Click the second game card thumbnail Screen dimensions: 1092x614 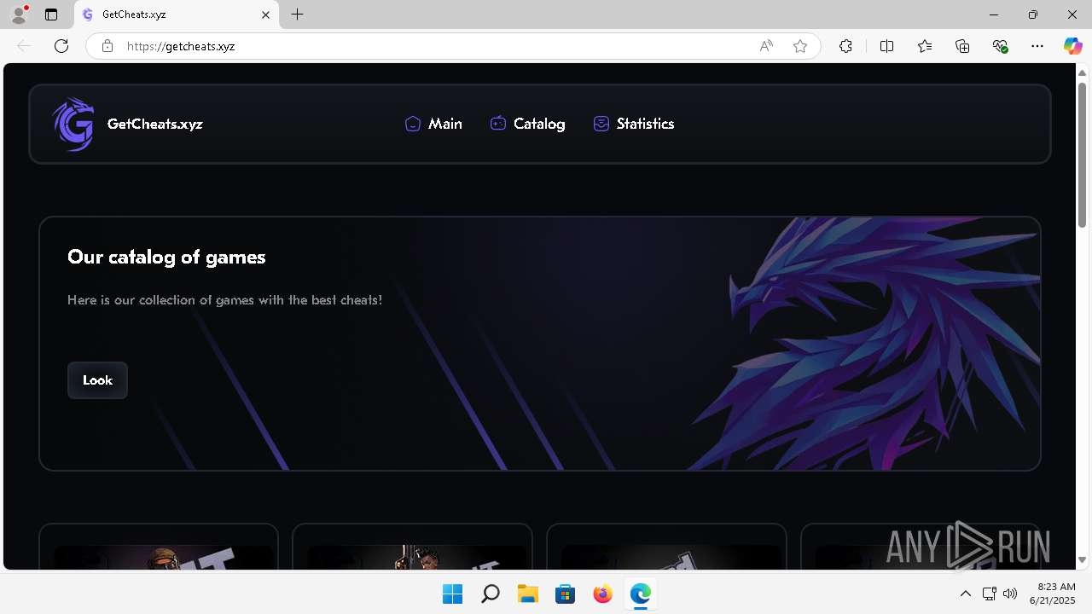(x=415, y=557)
